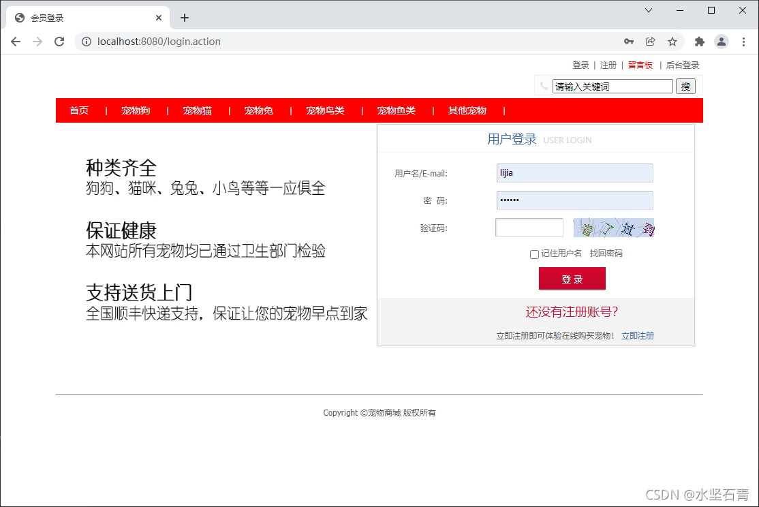The height and width of the screenshot is (507, 759).
Task: Click the 种类齐全 heading
Action: click(121, 168)
